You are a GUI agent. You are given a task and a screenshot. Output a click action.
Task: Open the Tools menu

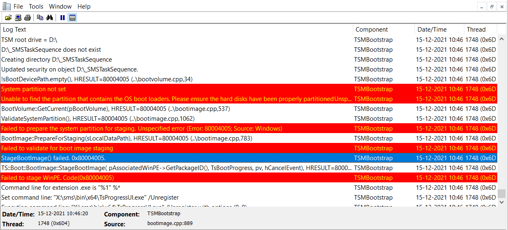pyautogui.click(x=36, y=7)
